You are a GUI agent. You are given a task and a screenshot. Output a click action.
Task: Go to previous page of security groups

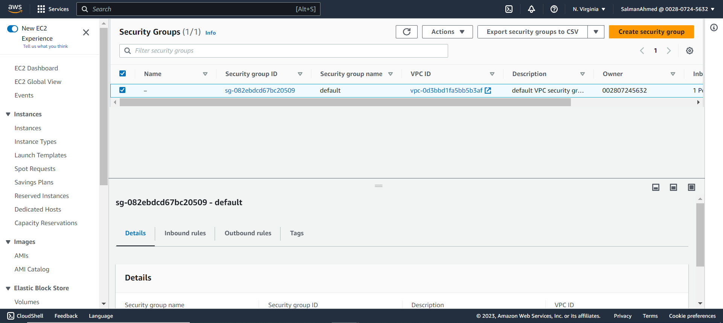point(642,50)
